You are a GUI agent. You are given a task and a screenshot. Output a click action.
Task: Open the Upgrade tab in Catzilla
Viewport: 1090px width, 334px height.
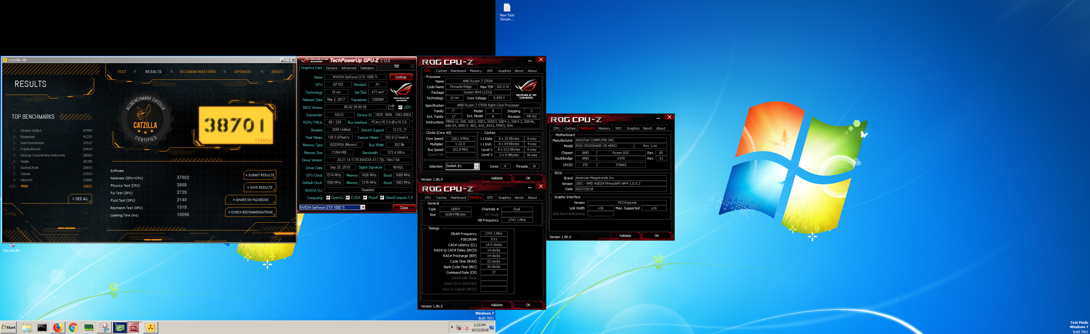(x=243, y=72)
